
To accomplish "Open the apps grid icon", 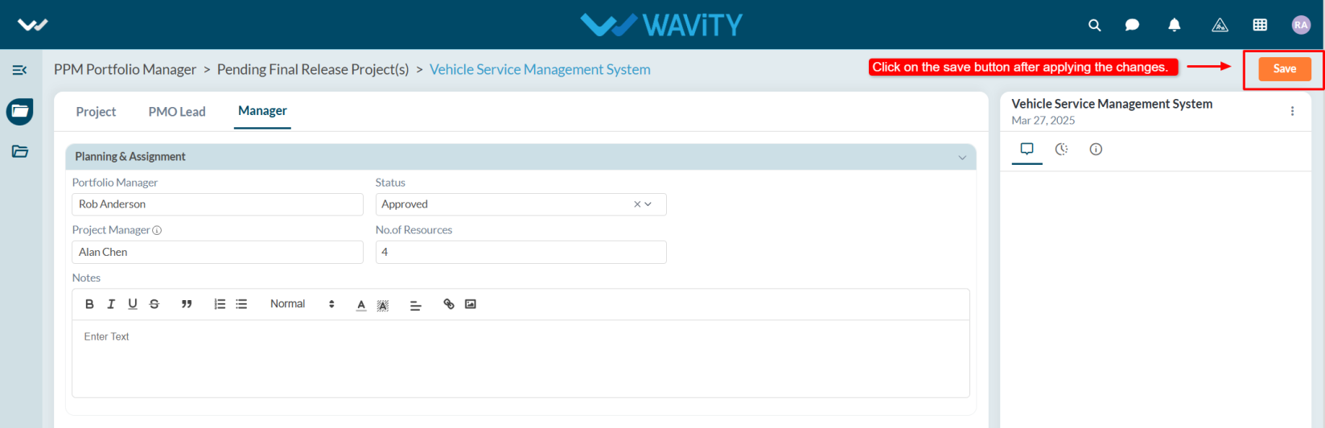I will tap(1261, 25).
